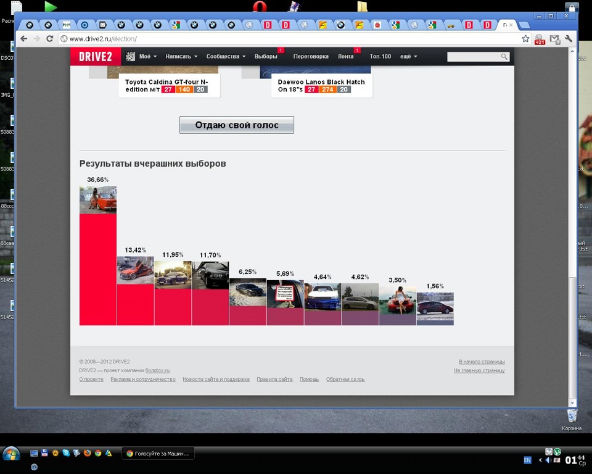This screenshot has width=592, height=474.
Task: Launch Skype from the taskbar quick launch
Action: 66,452
